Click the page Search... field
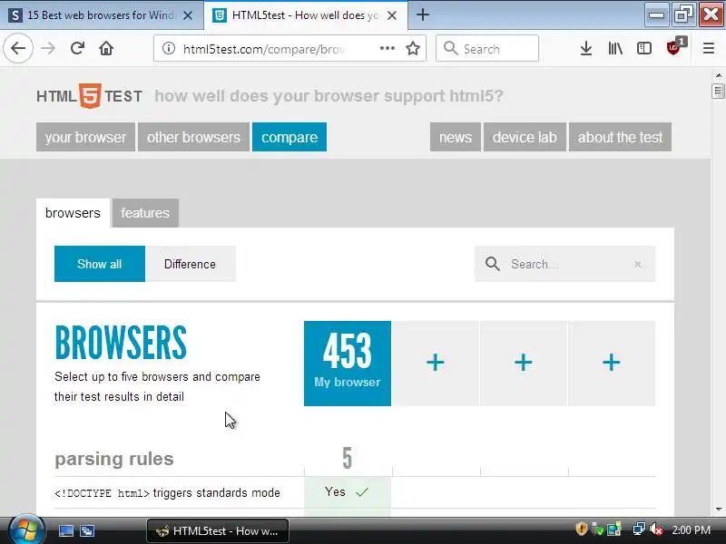The width and height of the screenshot is (726, 544). (x=564, y=264)
